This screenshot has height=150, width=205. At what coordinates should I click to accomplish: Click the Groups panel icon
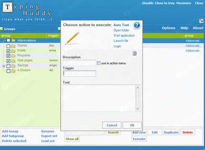click(1, 29)
